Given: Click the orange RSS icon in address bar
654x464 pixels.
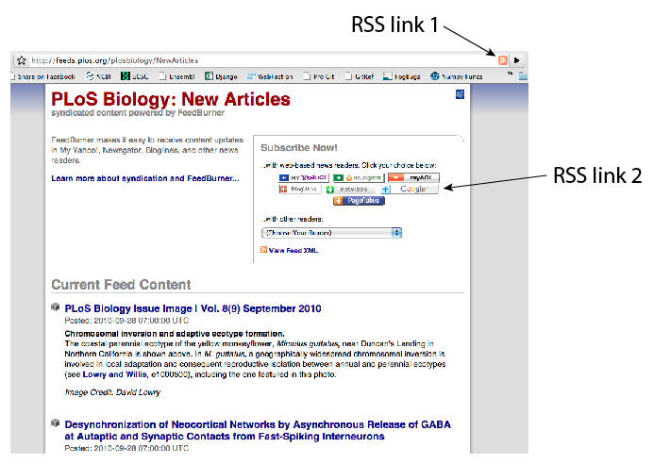Looking at the screenshot, I should (503, 60).
